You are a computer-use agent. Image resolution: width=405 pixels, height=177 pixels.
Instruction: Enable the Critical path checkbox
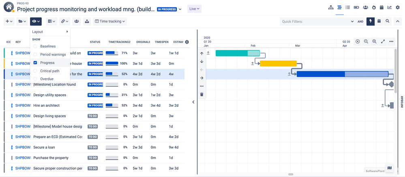tap(35, 71)
